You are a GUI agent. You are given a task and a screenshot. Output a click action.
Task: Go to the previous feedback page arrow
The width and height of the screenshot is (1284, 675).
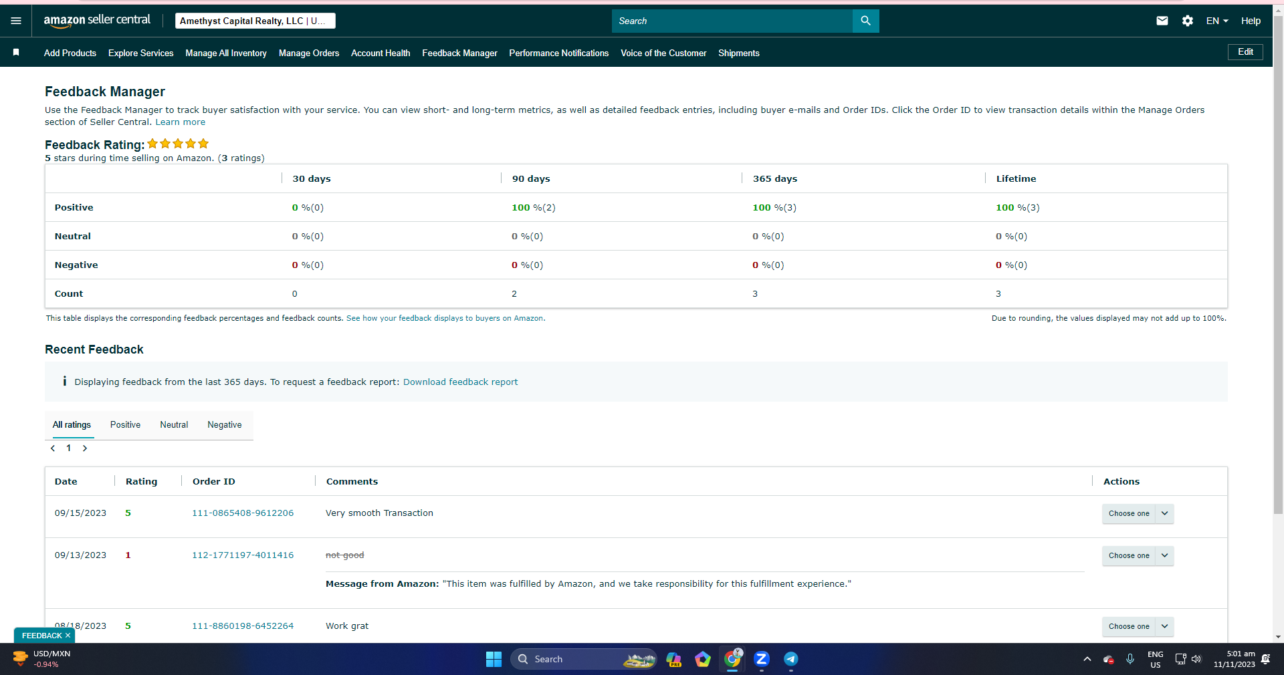[53, 448]
